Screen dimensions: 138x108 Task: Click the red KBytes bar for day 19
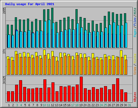pyautogui.click(x=81, y=89)
